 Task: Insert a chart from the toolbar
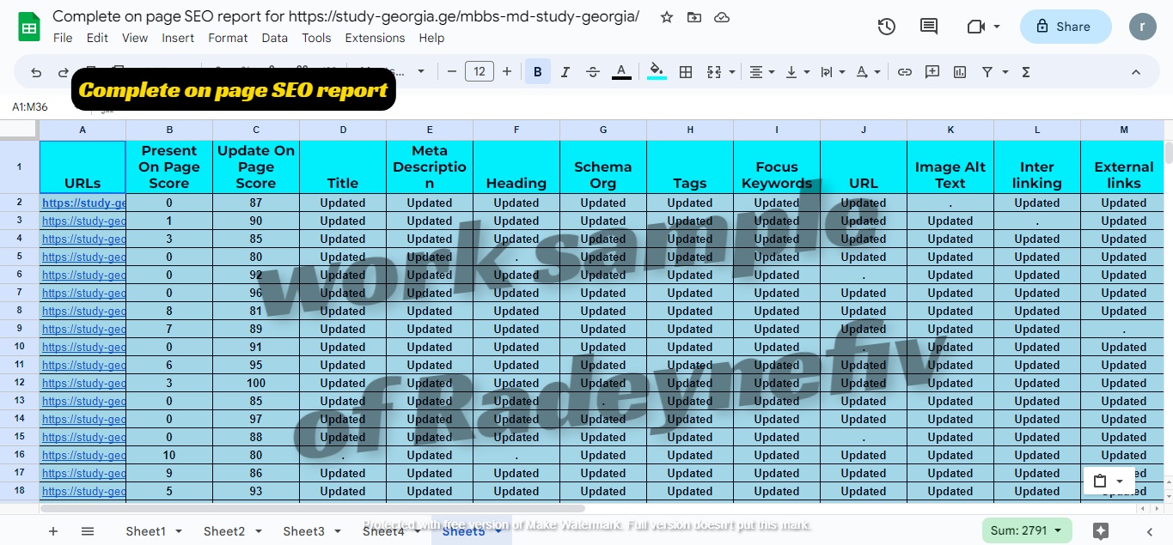point(959,71)
